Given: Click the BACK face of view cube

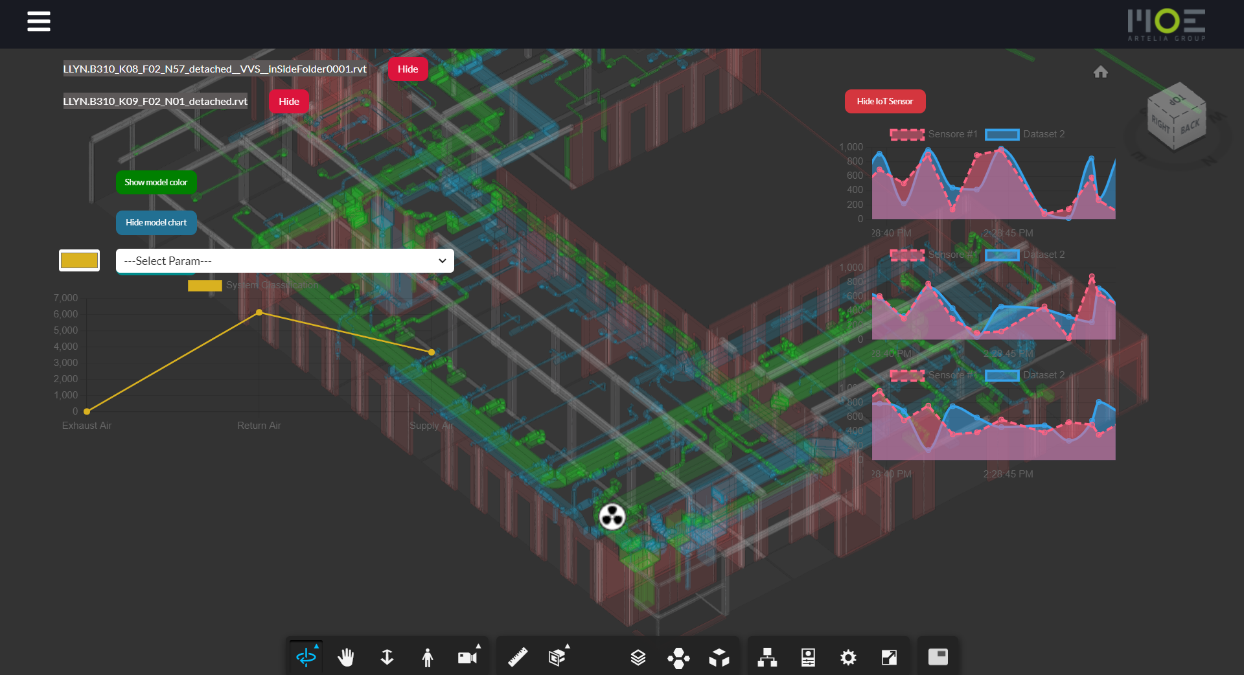Looking at the screenshot, I should coord(1191,127).
